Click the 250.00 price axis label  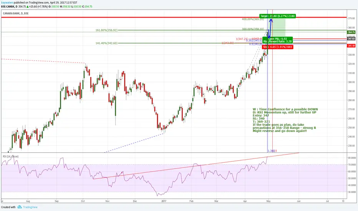(x=351, y=127)
